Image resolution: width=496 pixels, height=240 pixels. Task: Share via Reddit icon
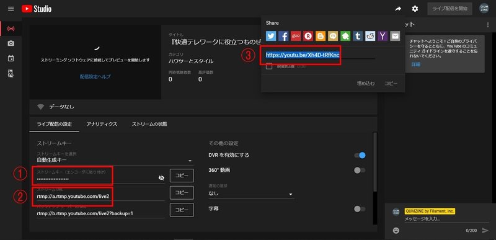pos(370,36)
